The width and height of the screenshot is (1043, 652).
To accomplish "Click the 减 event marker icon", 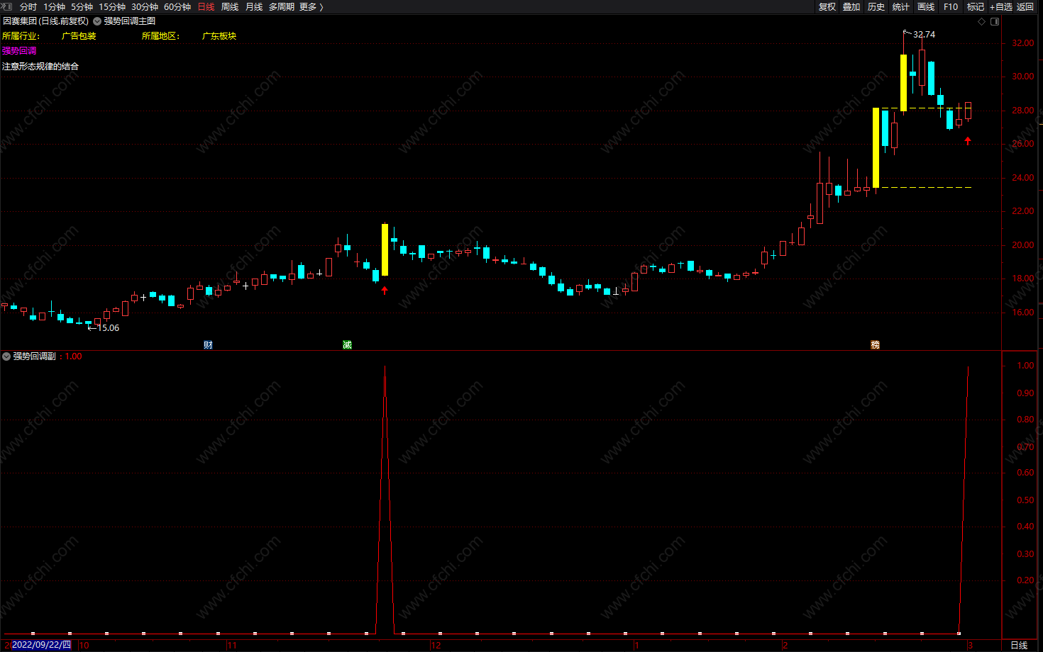I will coord(347,344).
